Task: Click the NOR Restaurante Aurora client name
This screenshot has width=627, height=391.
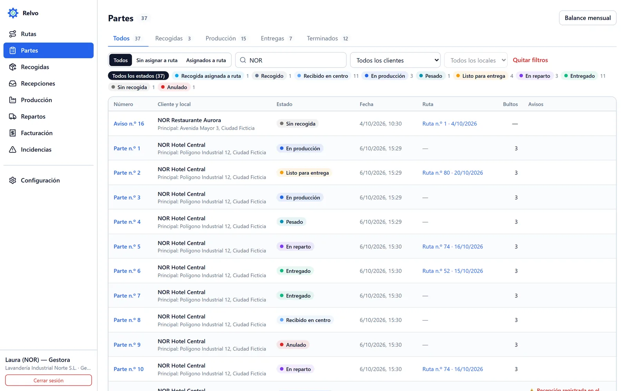Action: (x=189, y=120)
